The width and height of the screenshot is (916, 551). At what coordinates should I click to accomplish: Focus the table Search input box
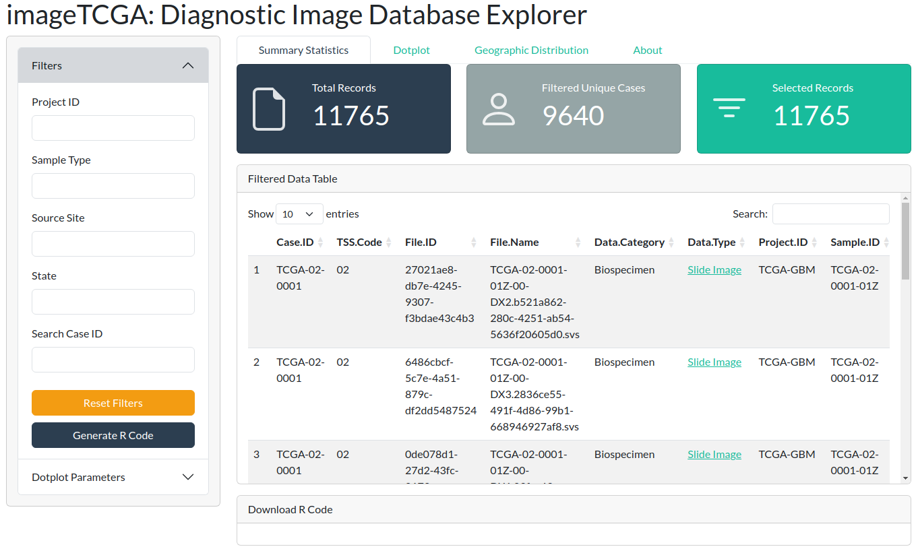pyautogui.click(x=830, y=214)
